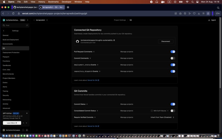Click the tab search magnifier icon

coord(218,8)
